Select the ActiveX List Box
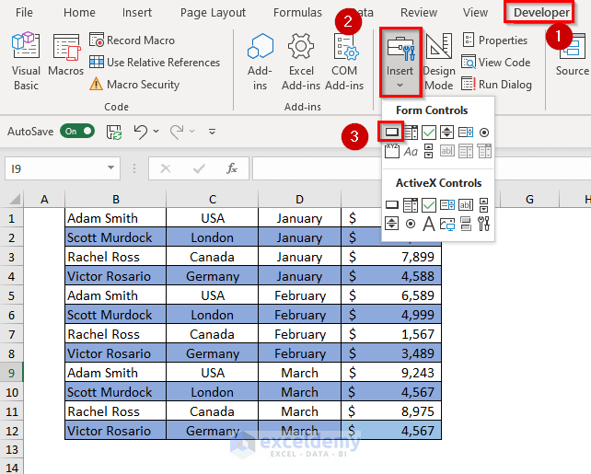Screen dimensions: 591x474 [x=447, y=204]
